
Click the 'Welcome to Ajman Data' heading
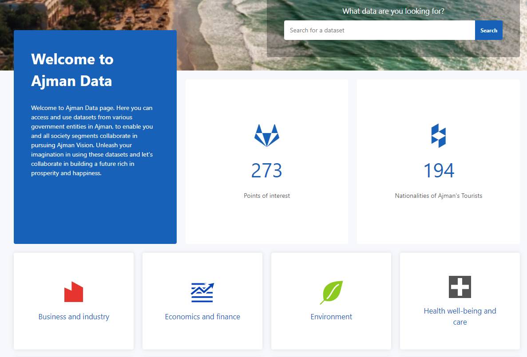click(72, 70)
